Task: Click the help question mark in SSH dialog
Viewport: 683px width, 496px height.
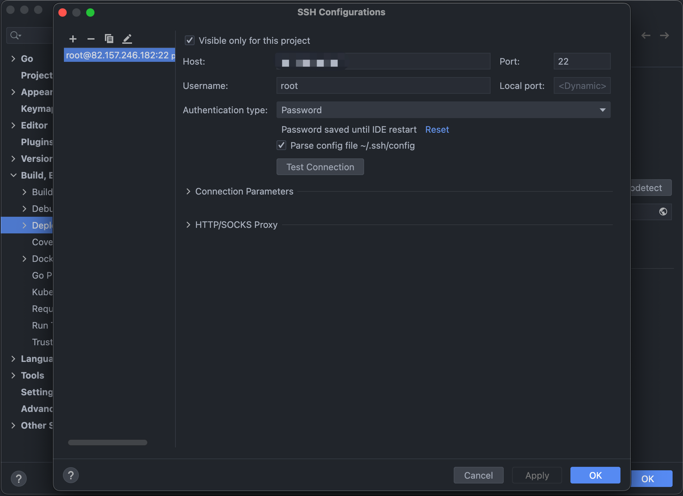Action: (71, 475)
